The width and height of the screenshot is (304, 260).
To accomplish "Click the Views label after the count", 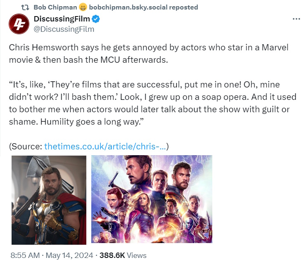I will point(136,255).
